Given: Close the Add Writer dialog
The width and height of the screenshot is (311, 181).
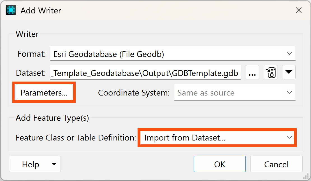Looking at the screenshot, I should click(x=298, y=10).
